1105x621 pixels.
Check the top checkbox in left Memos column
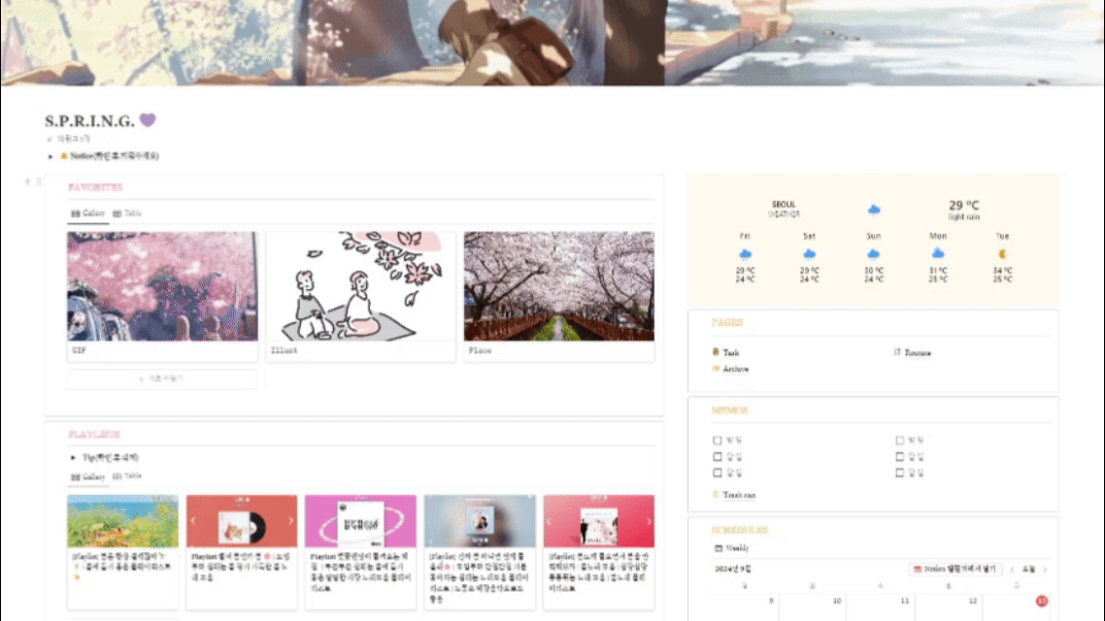tap(718, 441)
